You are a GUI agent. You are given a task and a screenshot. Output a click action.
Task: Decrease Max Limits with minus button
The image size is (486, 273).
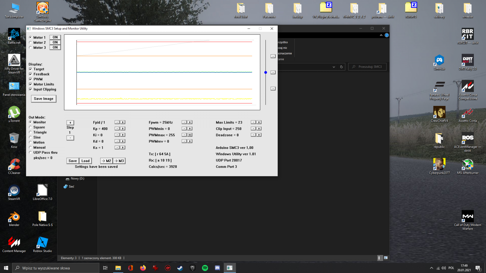click(x=253, y=122)
